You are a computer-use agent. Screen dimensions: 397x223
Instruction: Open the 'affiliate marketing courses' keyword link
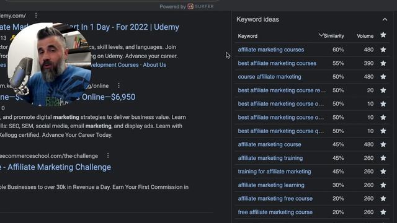coord(271,50)
